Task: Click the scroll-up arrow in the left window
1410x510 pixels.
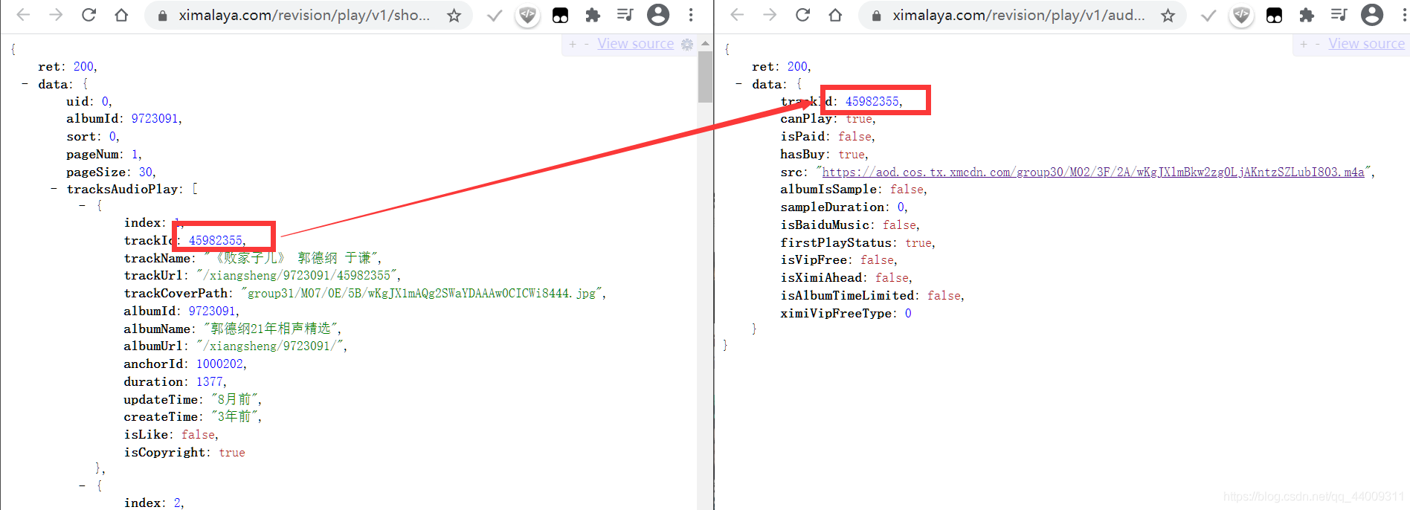Action: (705, 43)
